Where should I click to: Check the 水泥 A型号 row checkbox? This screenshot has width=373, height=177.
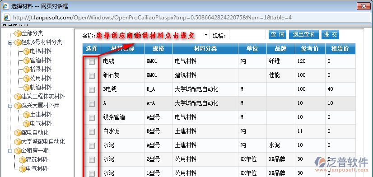pos(92,145)
